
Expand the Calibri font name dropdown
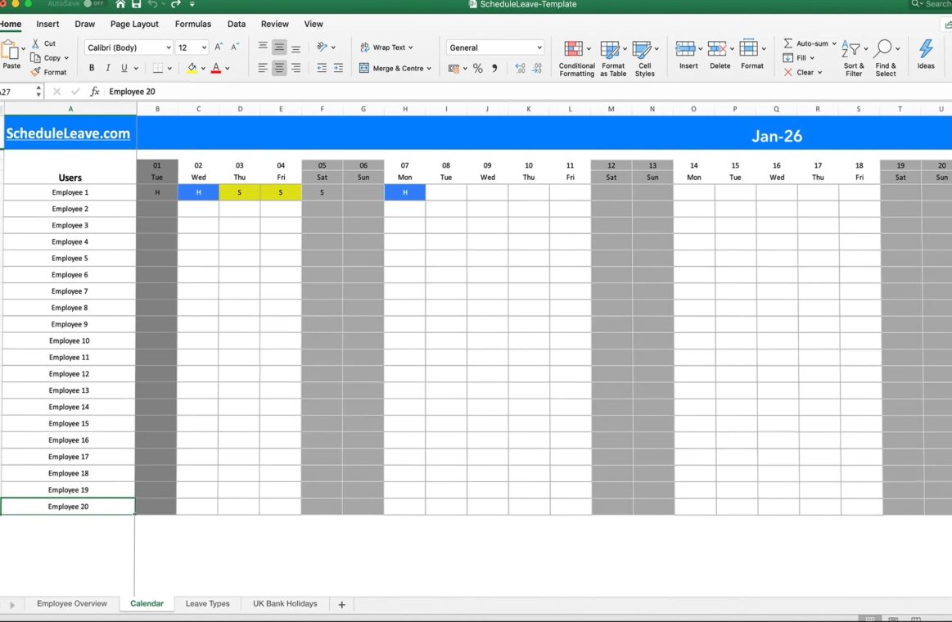[x=169, y=48]
